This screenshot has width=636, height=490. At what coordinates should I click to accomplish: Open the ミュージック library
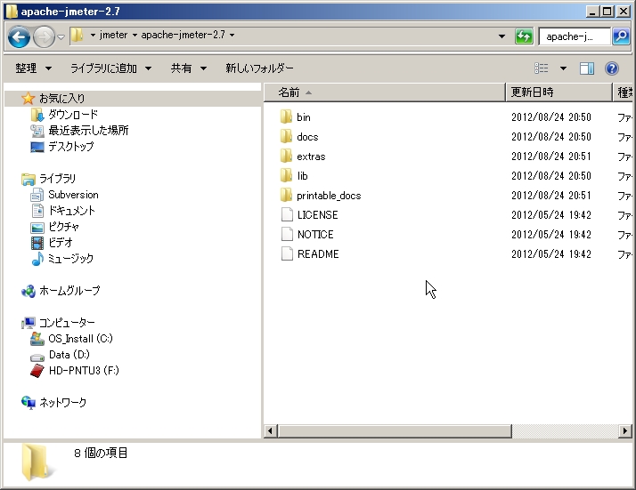[x=70, y=259]
